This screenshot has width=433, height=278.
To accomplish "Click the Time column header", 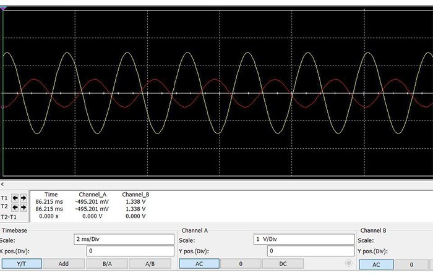I will [x=51, y=195].
